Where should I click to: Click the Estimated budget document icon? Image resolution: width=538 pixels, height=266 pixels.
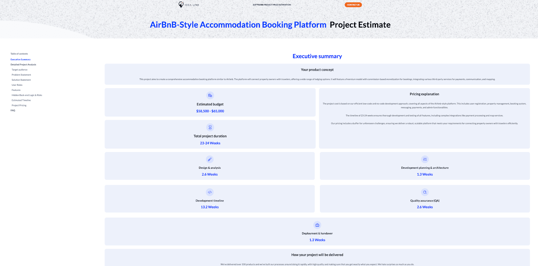(210, 96)
